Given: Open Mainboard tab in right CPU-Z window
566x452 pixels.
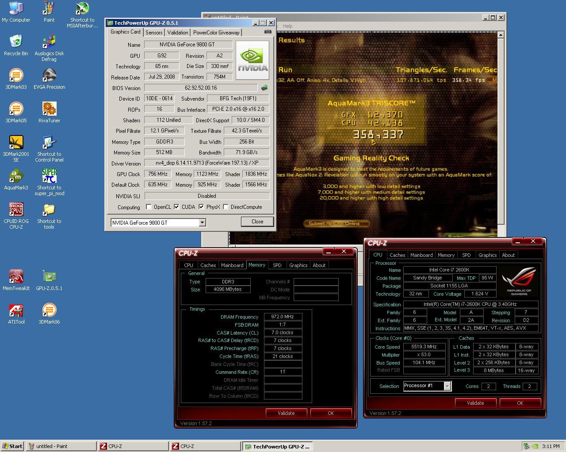Looking at the screenshot, I should (x=421, y=255).
